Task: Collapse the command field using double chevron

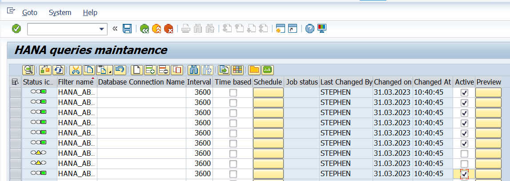Action: click(x=115, y=29)
